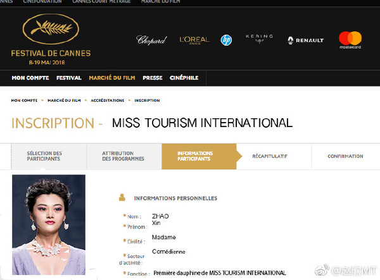
Task: Click the Chopard sponsor logo
Action: (151, 40)
